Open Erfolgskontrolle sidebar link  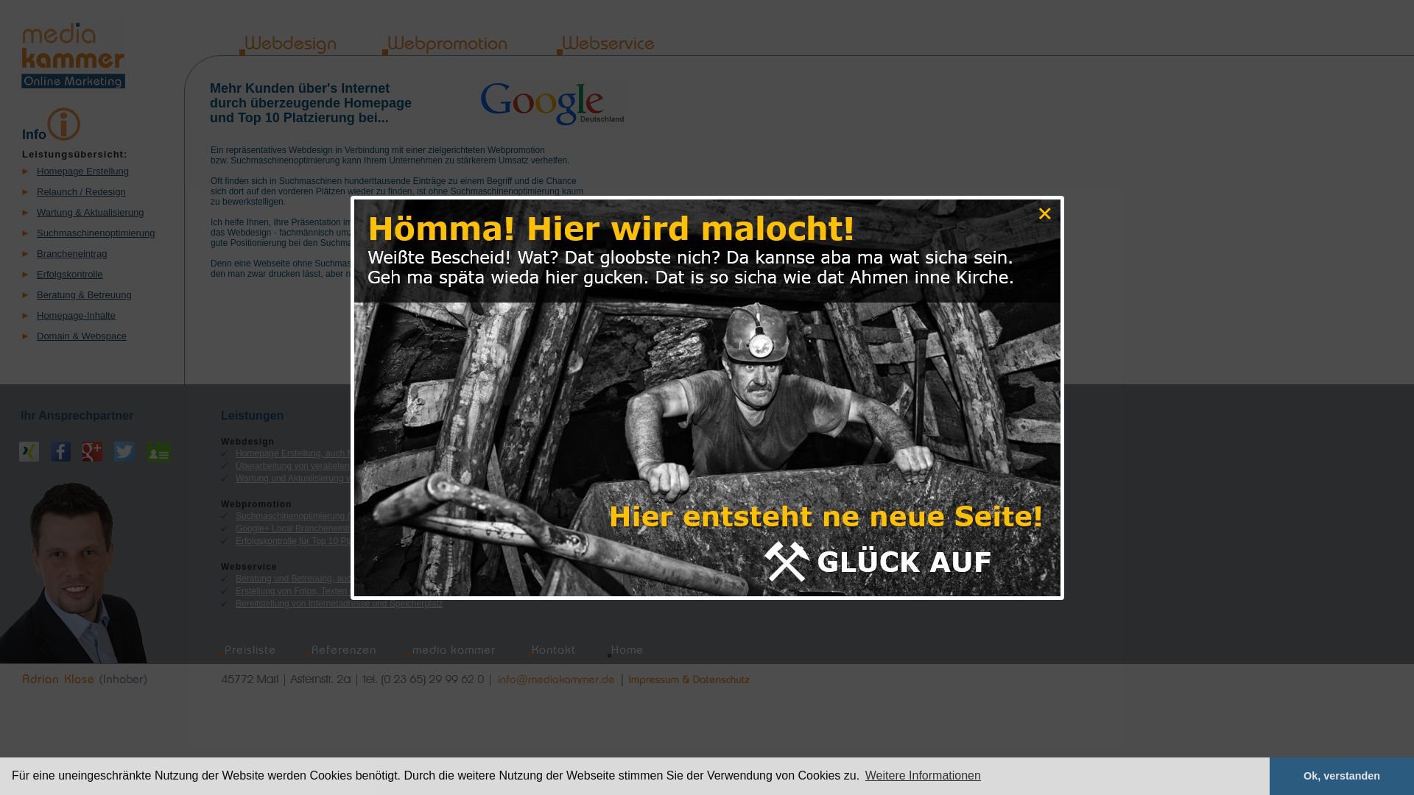(69, 275)
